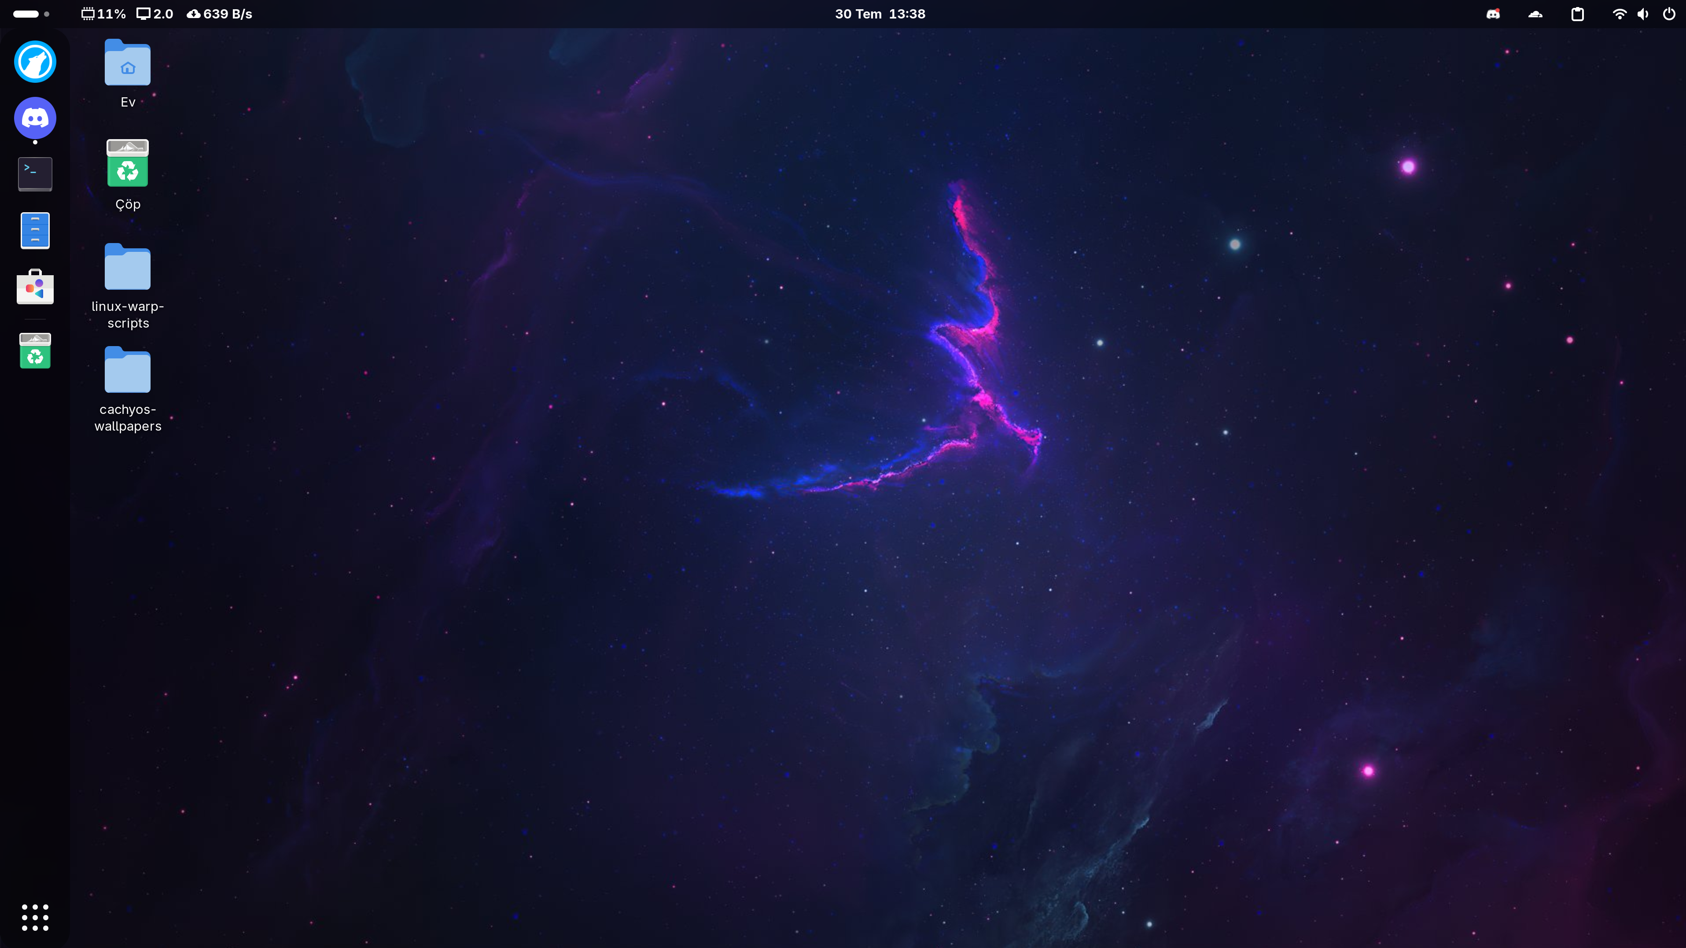Open the terminal from the dock
Screen dimensions: 1686x948
(x=35, y=174)
